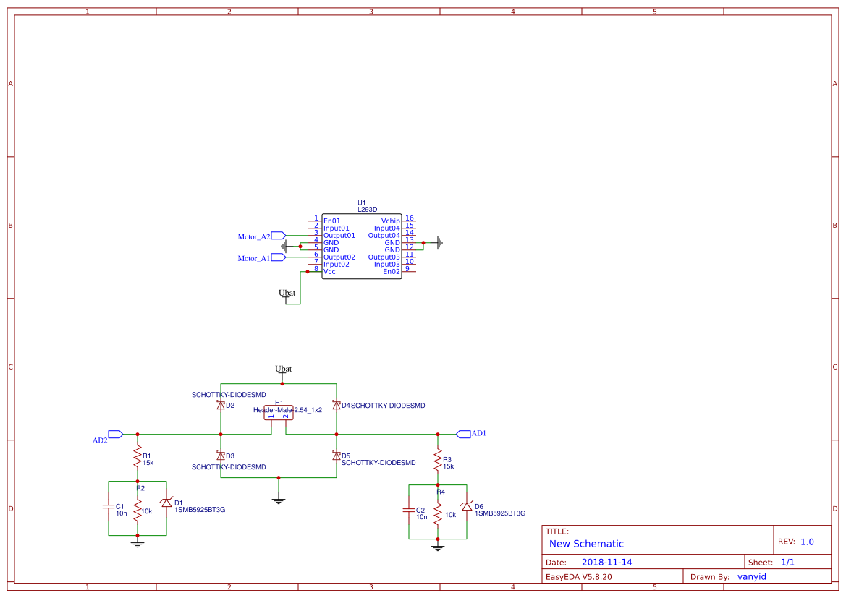The height and width of the screenshot is (598, 846).
Task: Select Schottky diode D2
Action: pos(221,406)
